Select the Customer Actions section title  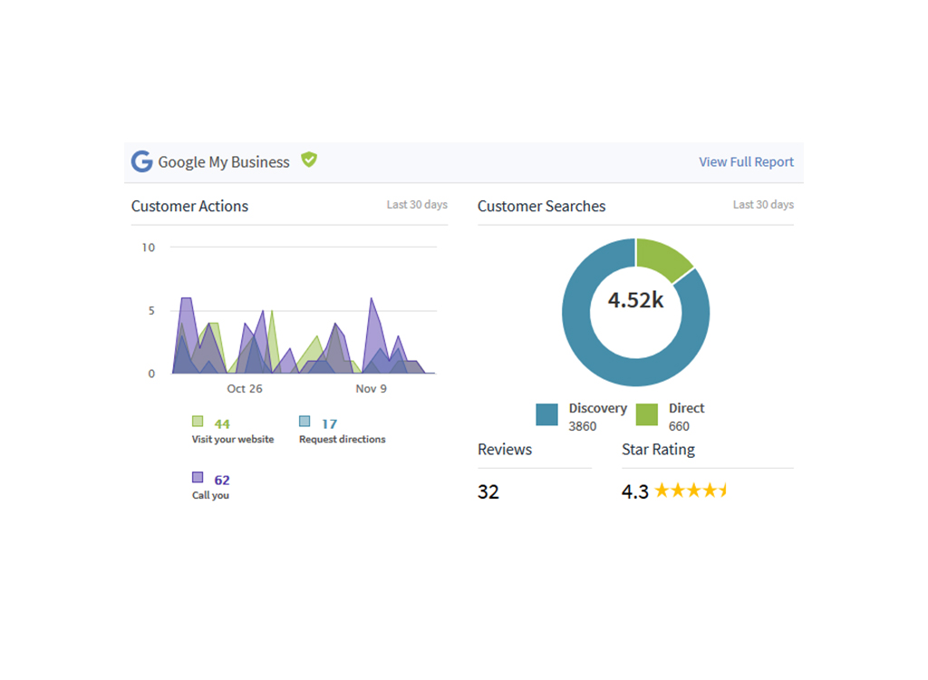(189, 206)
